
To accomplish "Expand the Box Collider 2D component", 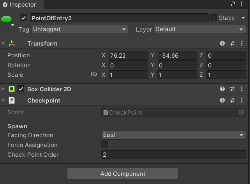I will coord(3,89).
